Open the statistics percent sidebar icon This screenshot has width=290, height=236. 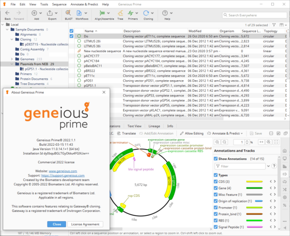click(x=285, y=205)
